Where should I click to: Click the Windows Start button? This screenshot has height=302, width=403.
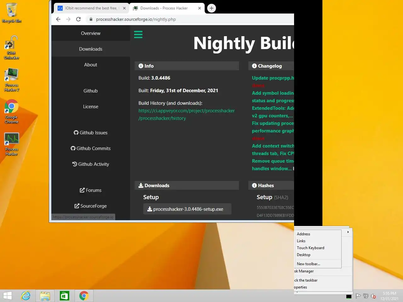coord(7,296)
